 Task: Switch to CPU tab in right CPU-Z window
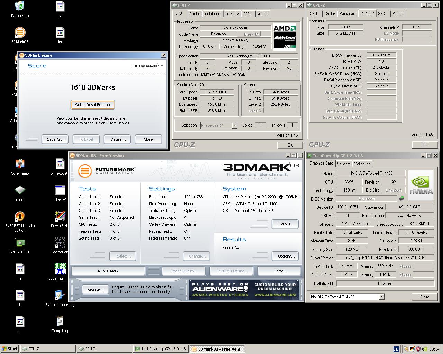tap(313, 13)
